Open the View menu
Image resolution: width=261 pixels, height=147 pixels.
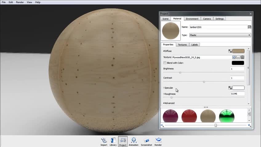pyautogui.click(x=30, y=2)
